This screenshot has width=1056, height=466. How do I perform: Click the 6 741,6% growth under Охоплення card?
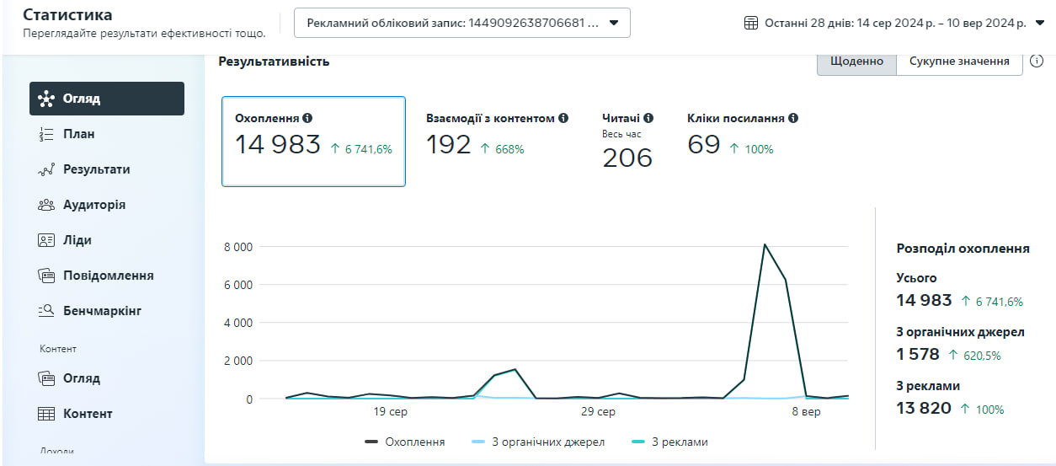click(x=361, y=149)
